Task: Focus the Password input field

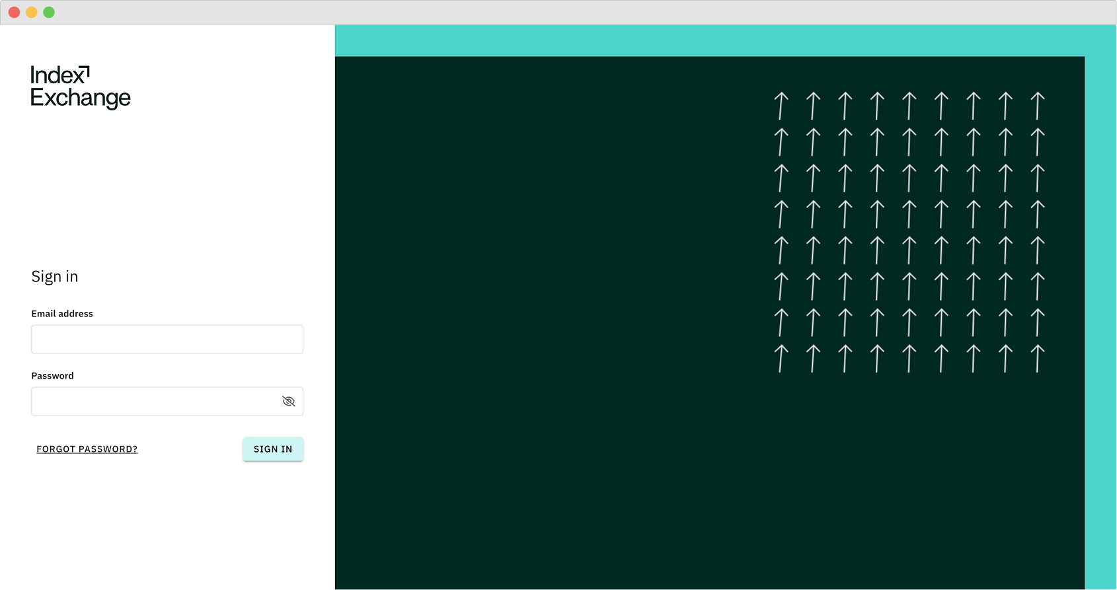Action: tap(167, 401)
